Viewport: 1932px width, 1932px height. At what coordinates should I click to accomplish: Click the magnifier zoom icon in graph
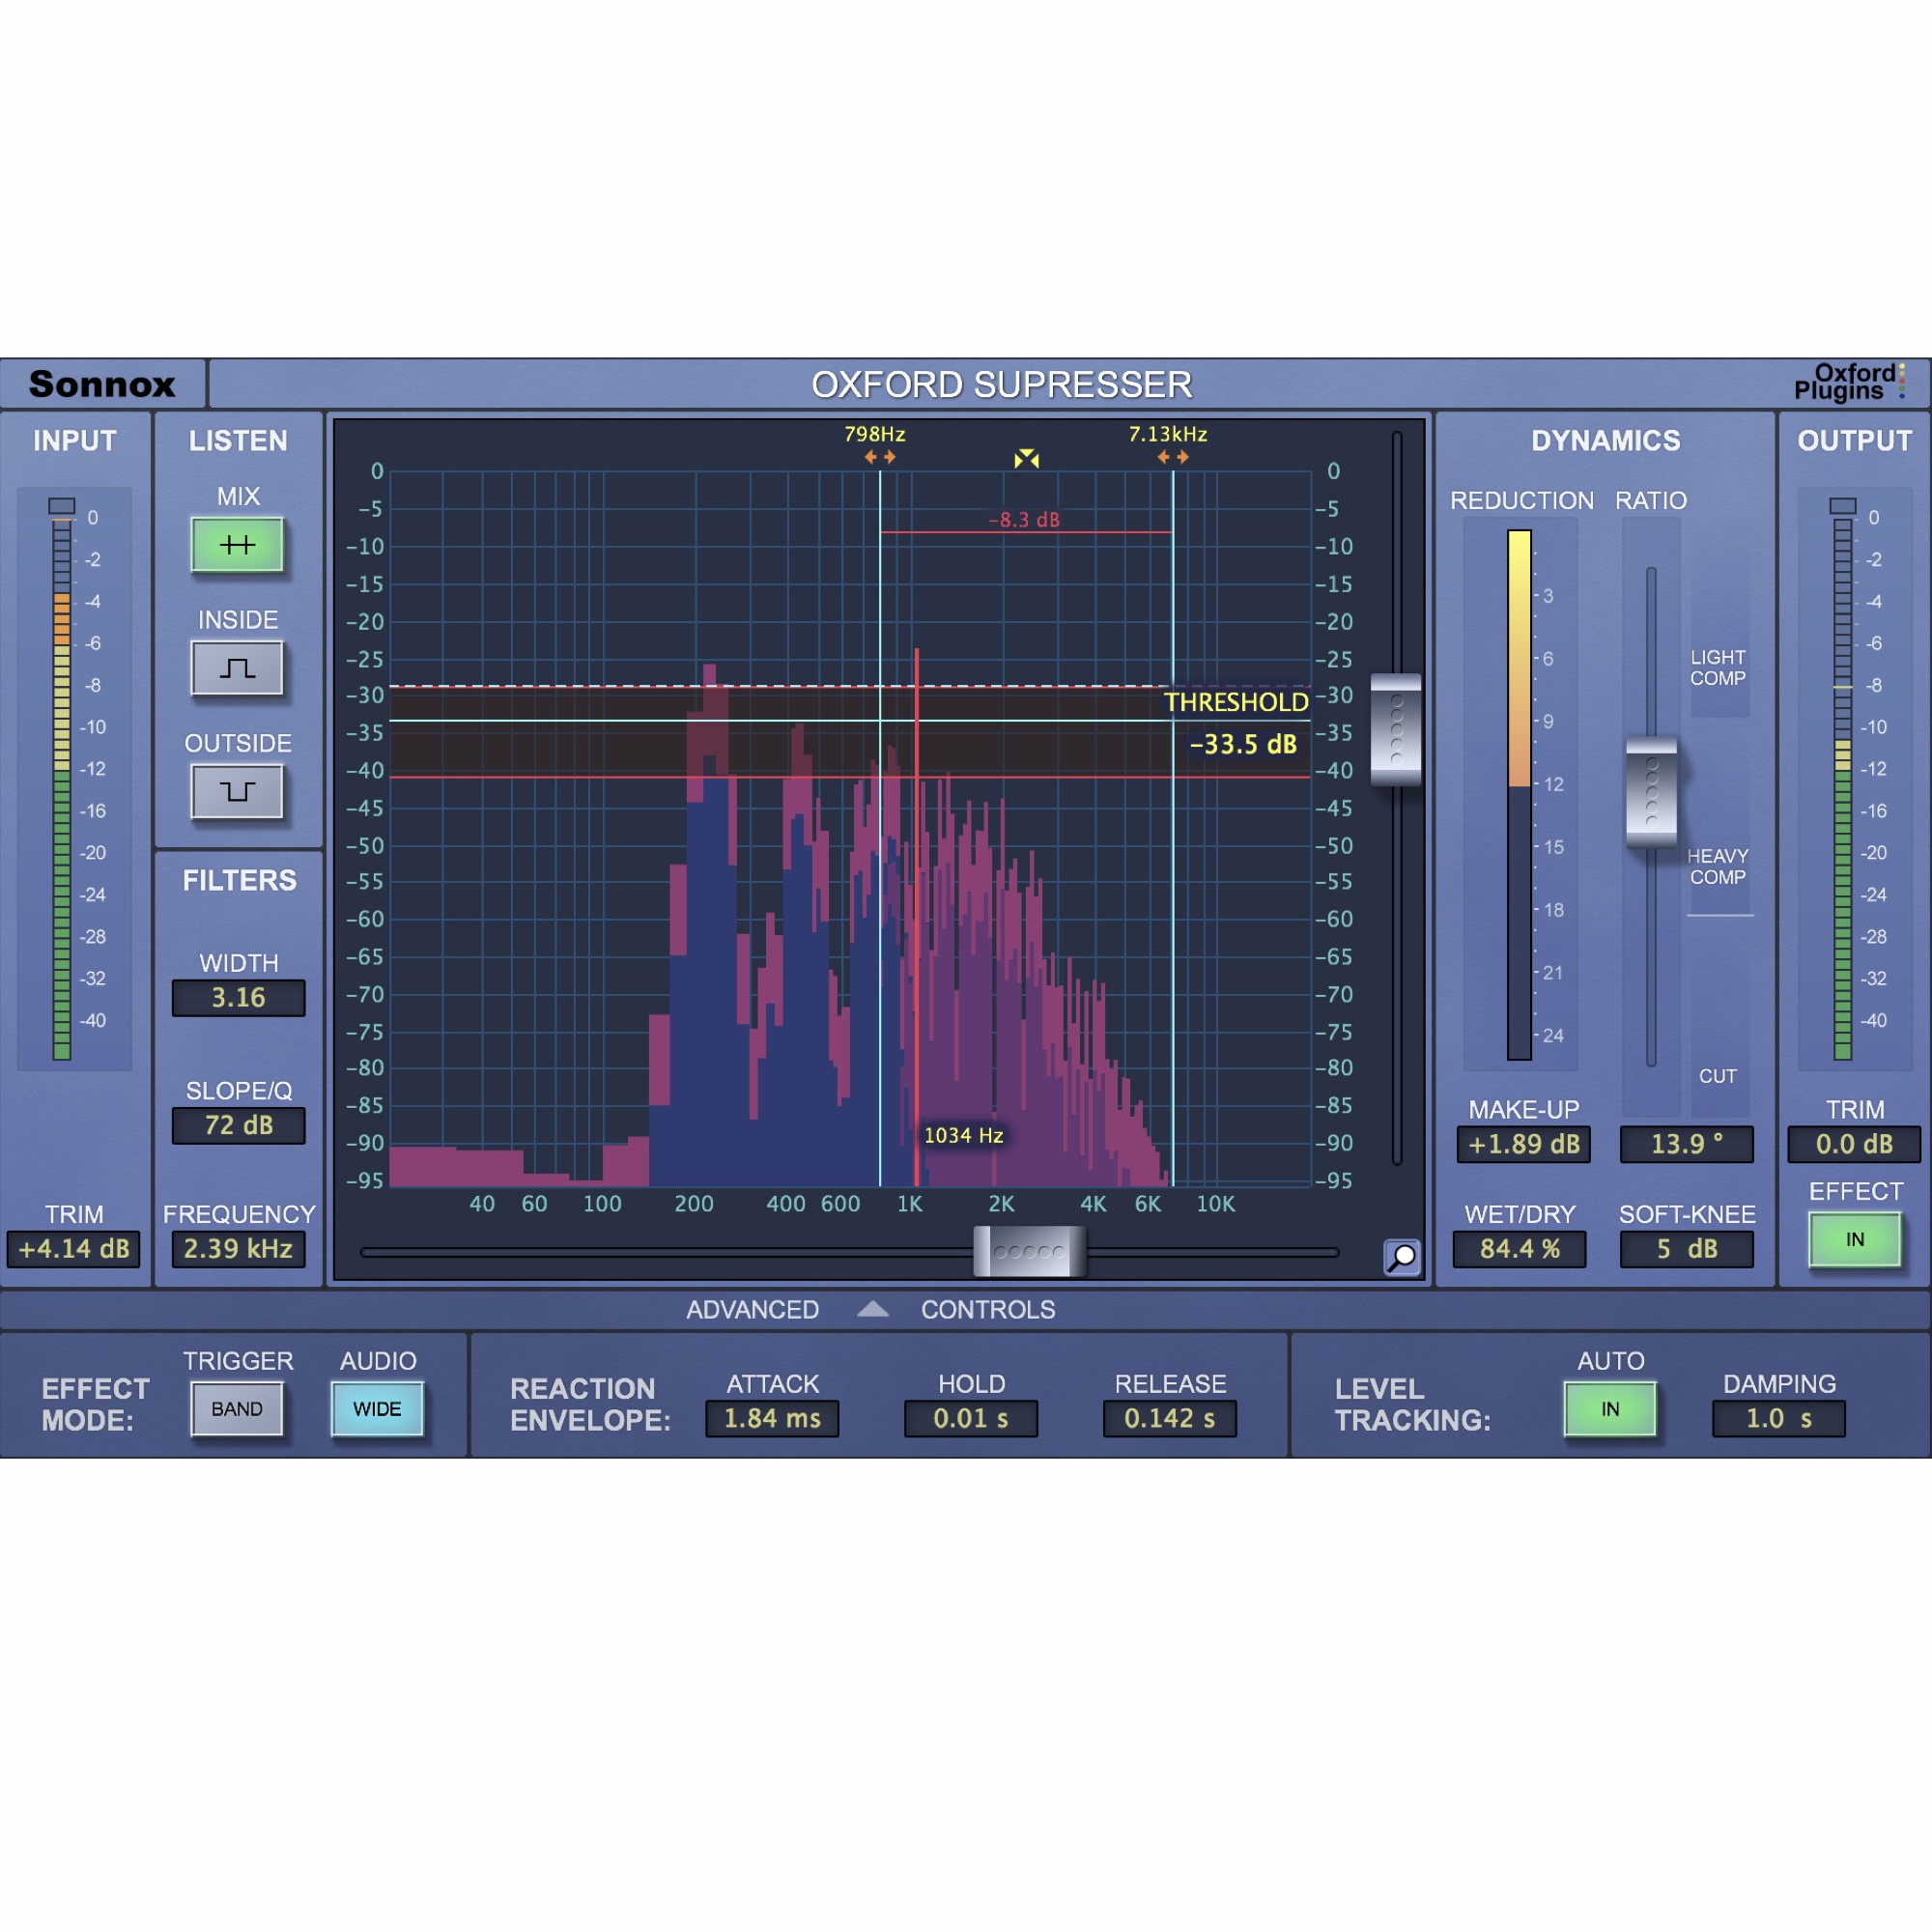point(1402,1257)
